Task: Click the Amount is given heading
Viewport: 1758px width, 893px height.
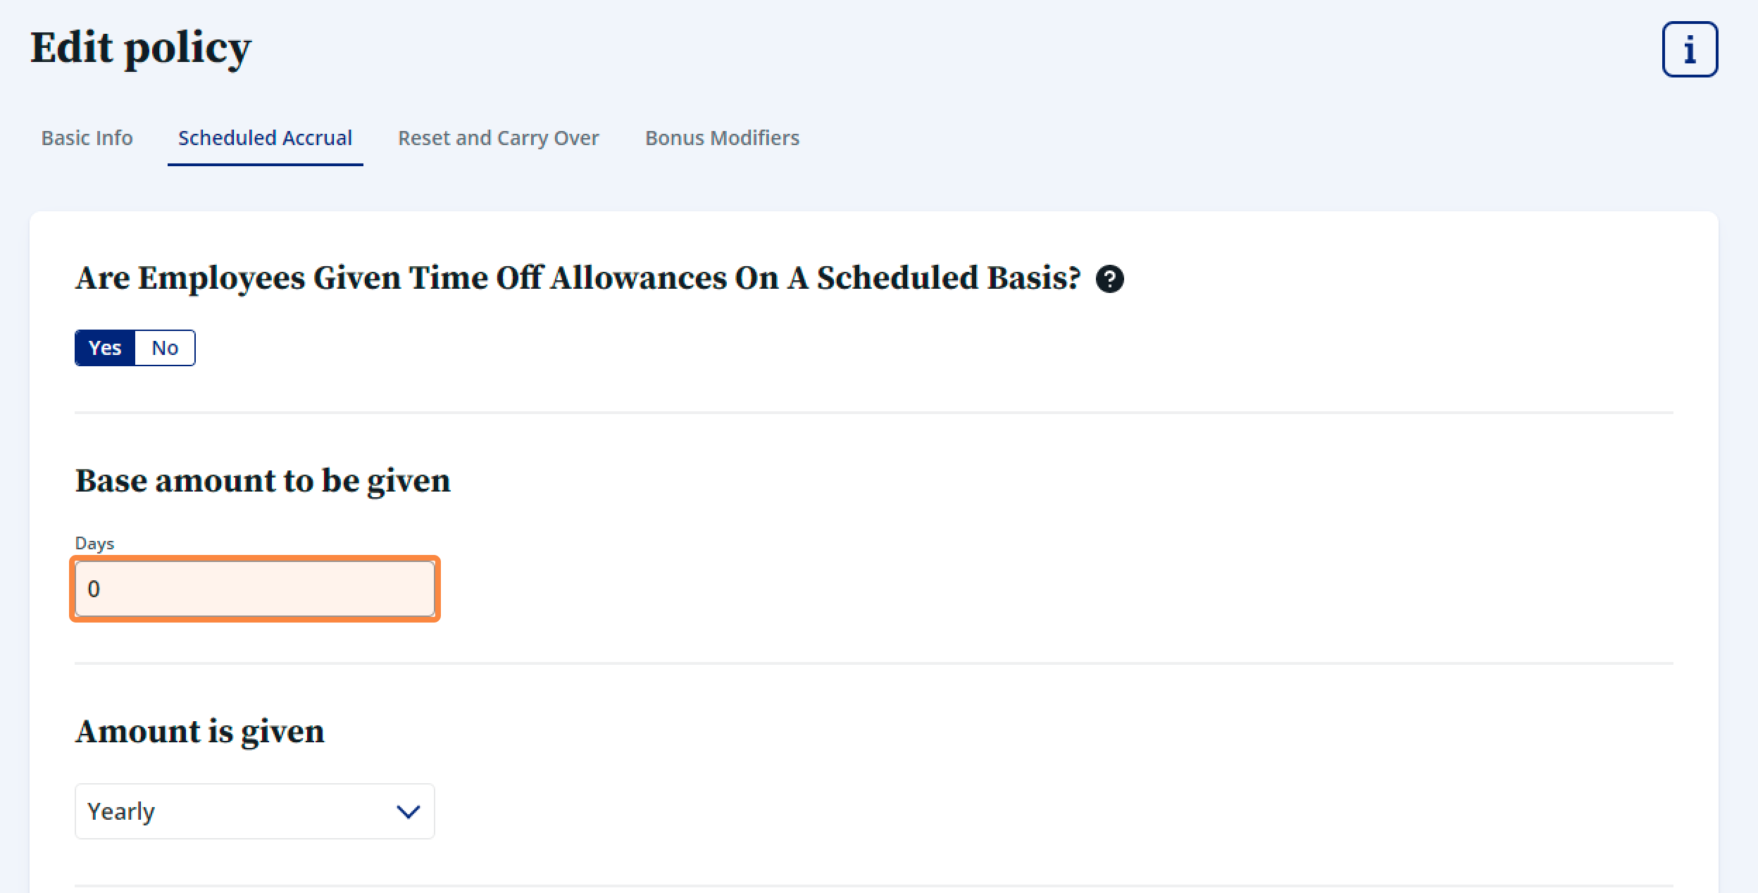Action: click(200, 732)
